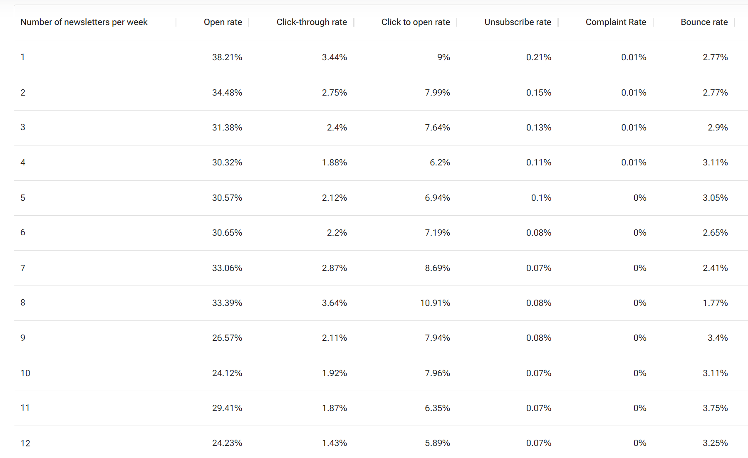Select the 38.21% open rate cell
Screen dimensions: 748x458
pyautogui.click(x=227, y=57)
